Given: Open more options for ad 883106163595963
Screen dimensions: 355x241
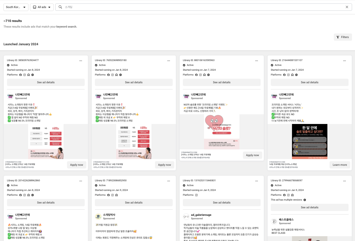Looking at the screenshot, I should (x=257, y=61).
